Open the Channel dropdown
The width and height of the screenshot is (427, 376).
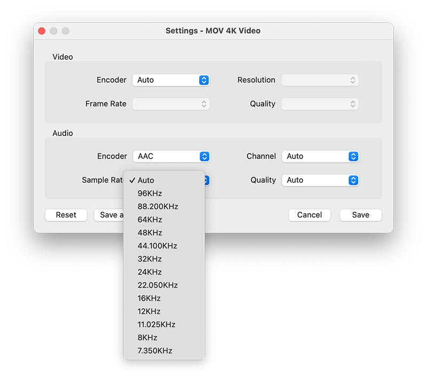click(x=320, y=156)
